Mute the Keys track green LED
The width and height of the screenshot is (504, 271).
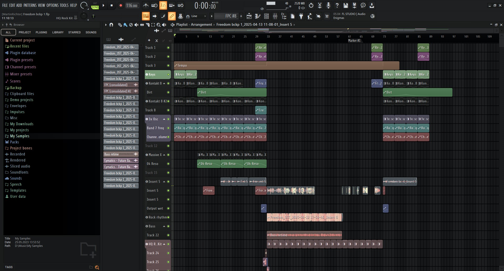(168, 75)
